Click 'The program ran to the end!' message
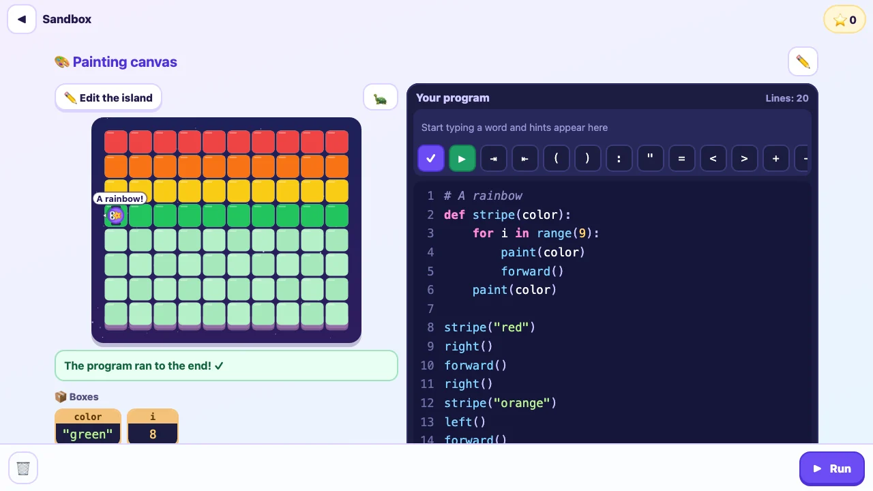This screenshot has width=873, height=491. click(x=226, y=366)
